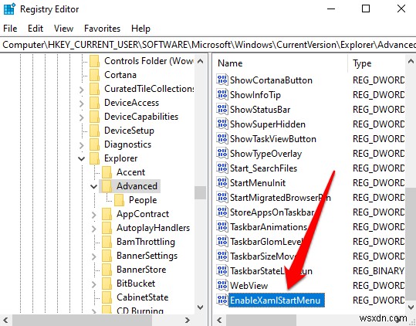This screenshot has height=326, width=416.
Task: Click the DWORD icon beside StartMenuInit
Action: (222, 182)
